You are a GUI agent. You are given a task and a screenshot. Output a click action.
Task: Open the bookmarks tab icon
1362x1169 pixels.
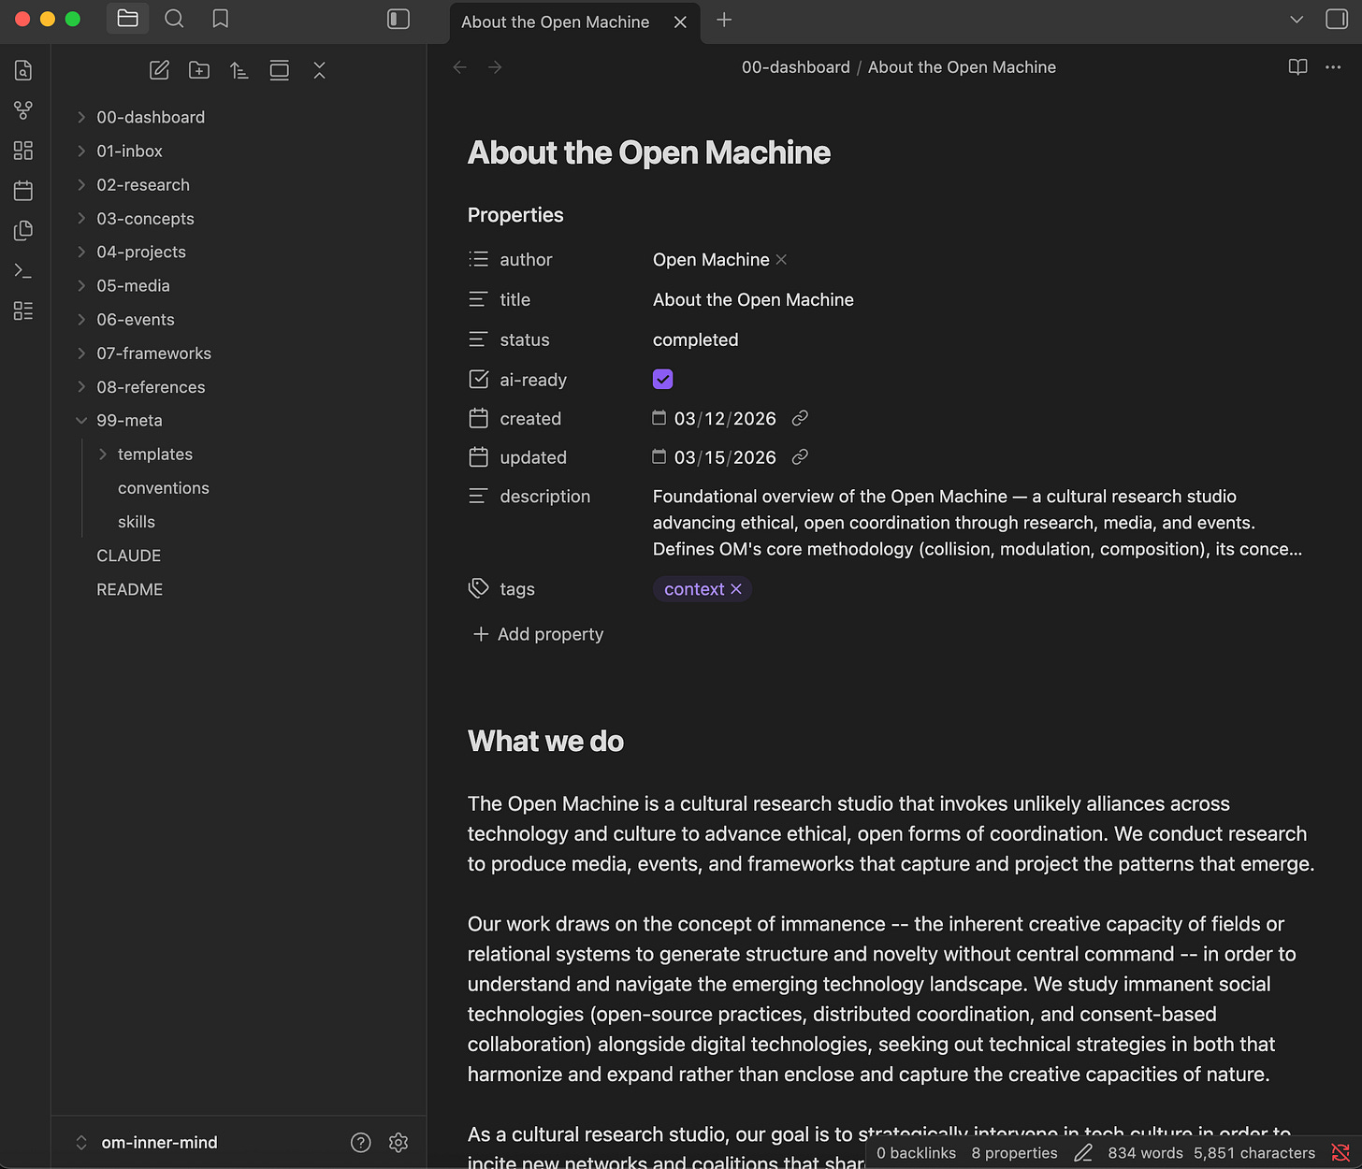tap(220, 19)
